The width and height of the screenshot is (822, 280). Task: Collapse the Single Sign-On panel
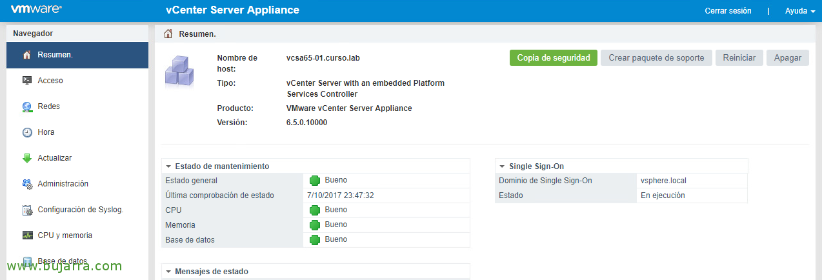(502, 166)
